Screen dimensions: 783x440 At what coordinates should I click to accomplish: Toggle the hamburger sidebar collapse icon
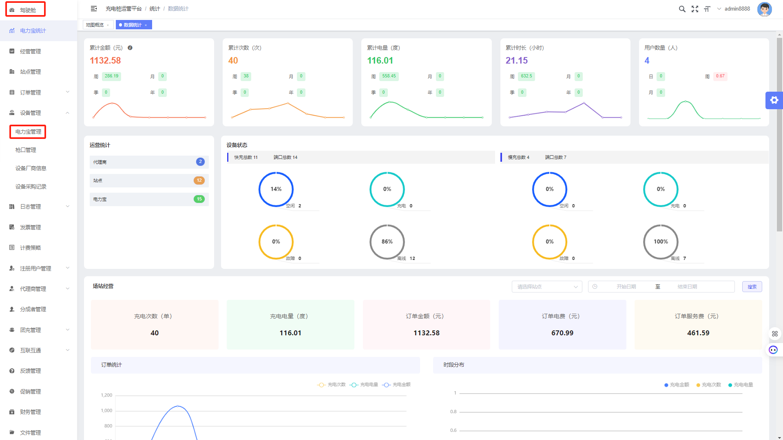[94, 9]
